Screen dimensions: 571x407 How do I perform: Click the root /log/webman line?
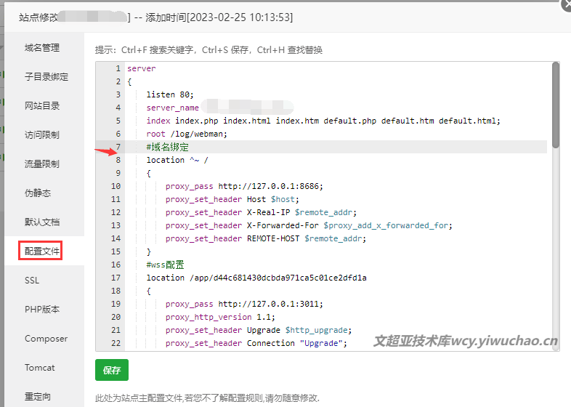click(x=187, y=134)
